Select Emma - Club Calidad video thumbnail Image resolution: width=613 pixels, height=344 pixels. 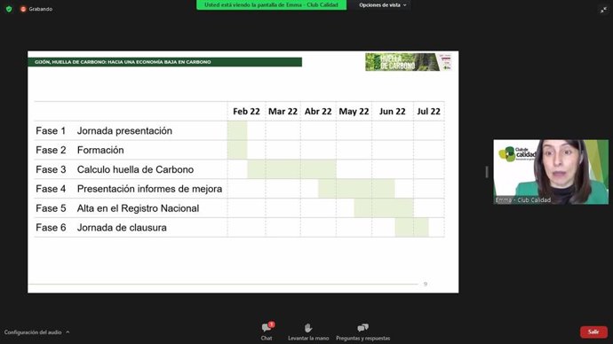tap(551, 172)
